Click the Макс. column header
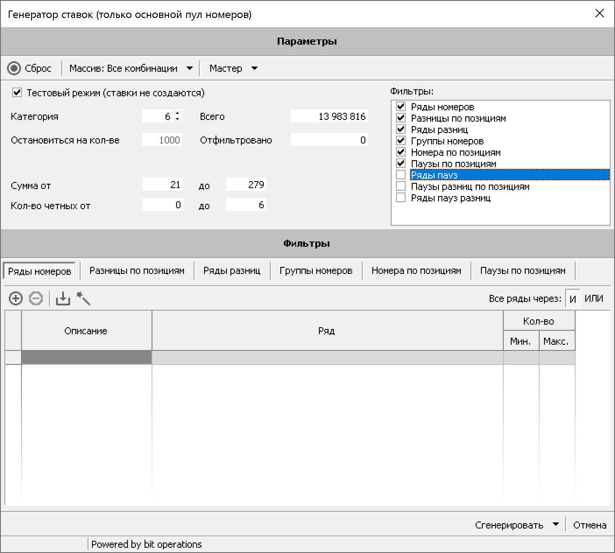 coord(556,341)
